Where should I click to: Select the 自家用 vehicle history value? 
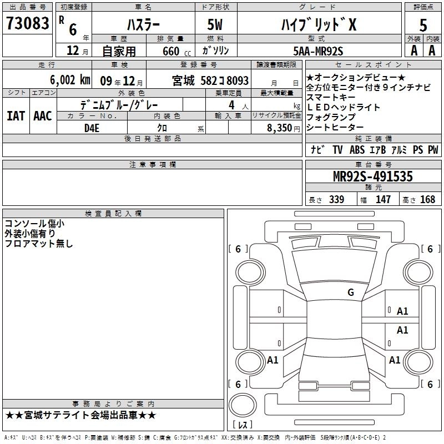[119, 51]
